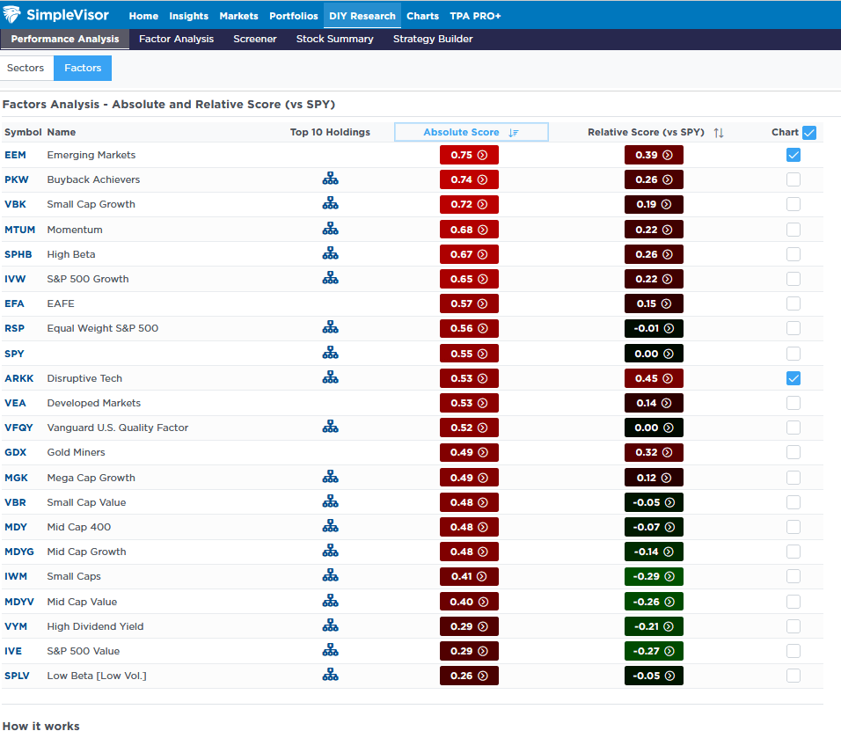Open Top 10 Holdings icon for PKW
The image size is (841, 731).
tap(330, 179)
